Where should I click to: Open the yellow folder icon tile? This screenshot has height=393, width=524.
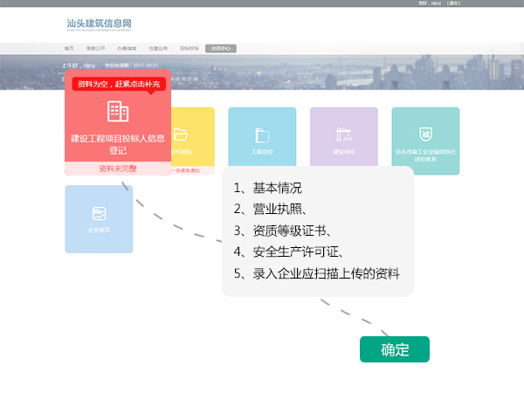point(181,134)
